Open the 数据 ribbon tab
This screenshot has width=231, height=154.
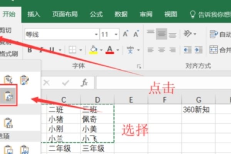click(121, 14)
